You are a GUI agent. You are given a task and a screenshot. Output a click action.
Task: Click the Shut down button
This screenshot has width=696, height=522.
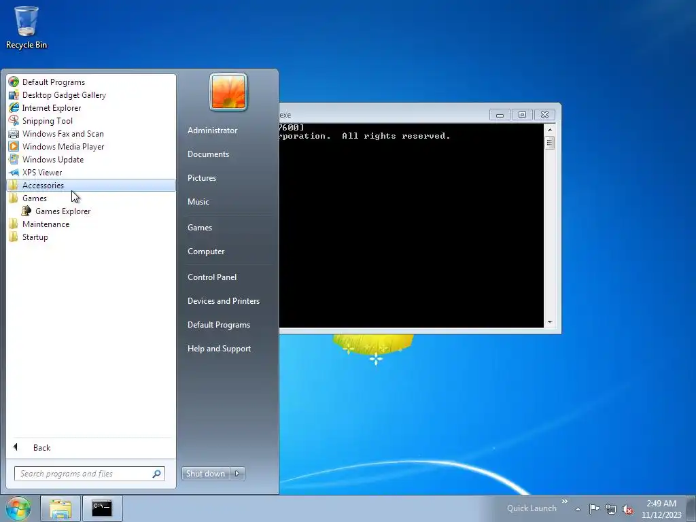coord(206,474)
